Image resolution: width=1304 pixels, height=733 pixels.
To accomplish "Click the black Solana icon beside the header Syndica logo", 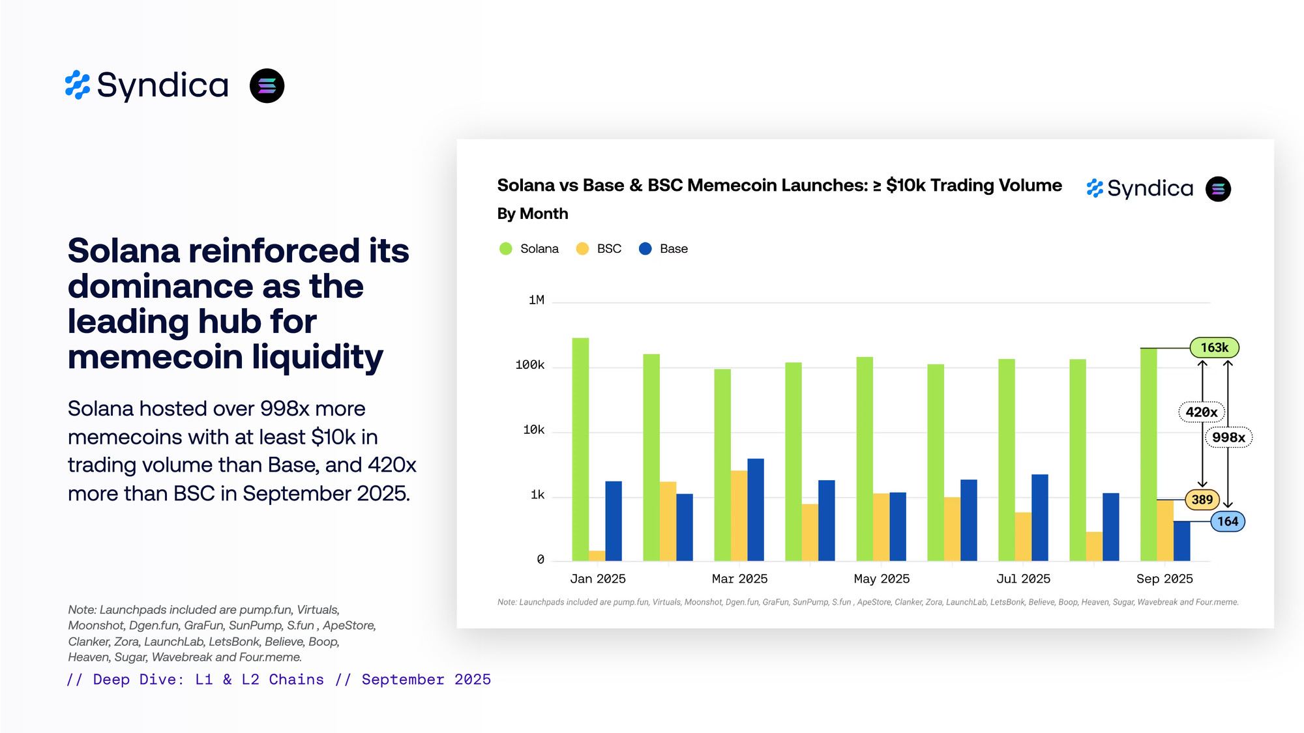I will point(267,85).
